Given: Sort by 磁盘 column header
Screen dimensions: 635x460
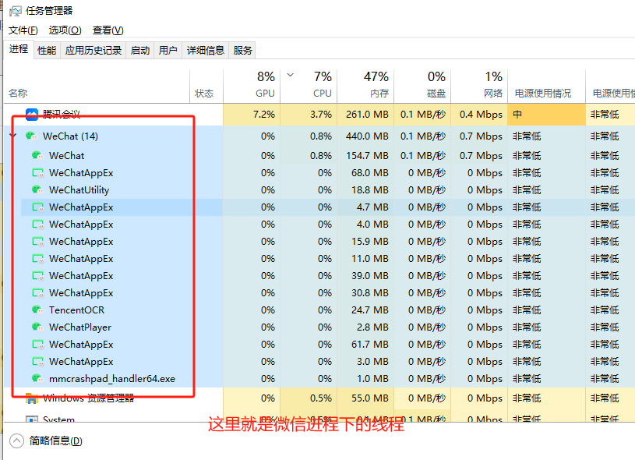Looking at the screenshot, I should (x=422, y=86).
